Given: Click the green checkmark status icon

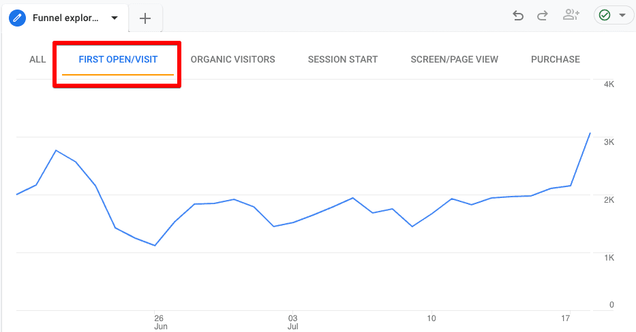Looking at the screenshot, I should (605, 16).
